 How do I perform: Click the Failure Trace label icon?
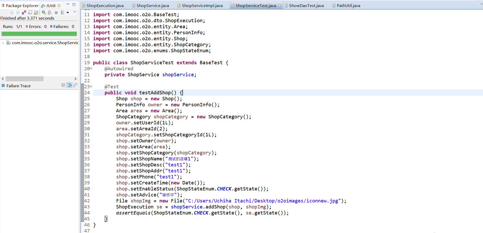3,86
